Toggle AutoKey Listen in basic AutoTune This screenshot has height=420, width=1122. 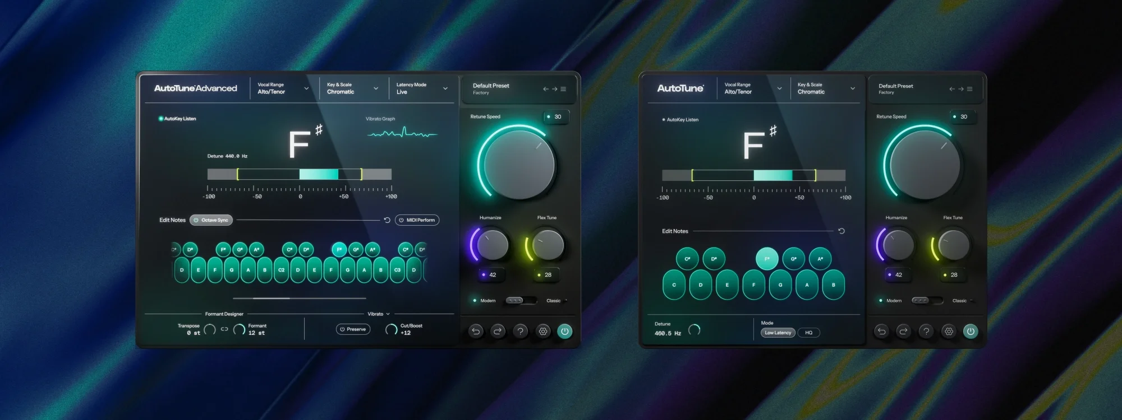680,120
